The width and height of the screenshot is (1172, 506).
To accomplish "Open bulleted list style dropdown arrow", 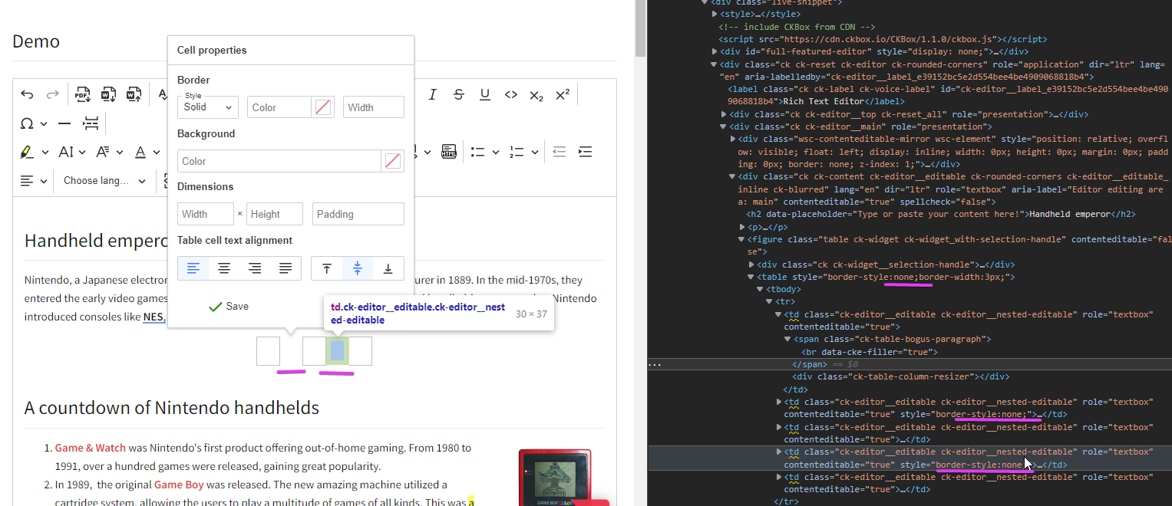I will [496, 152].
